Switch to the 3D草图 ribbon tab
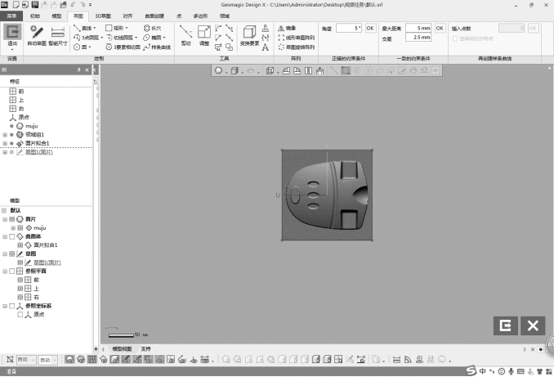The width and height of the screenshot is (554, 377). (x=103, y=16)
